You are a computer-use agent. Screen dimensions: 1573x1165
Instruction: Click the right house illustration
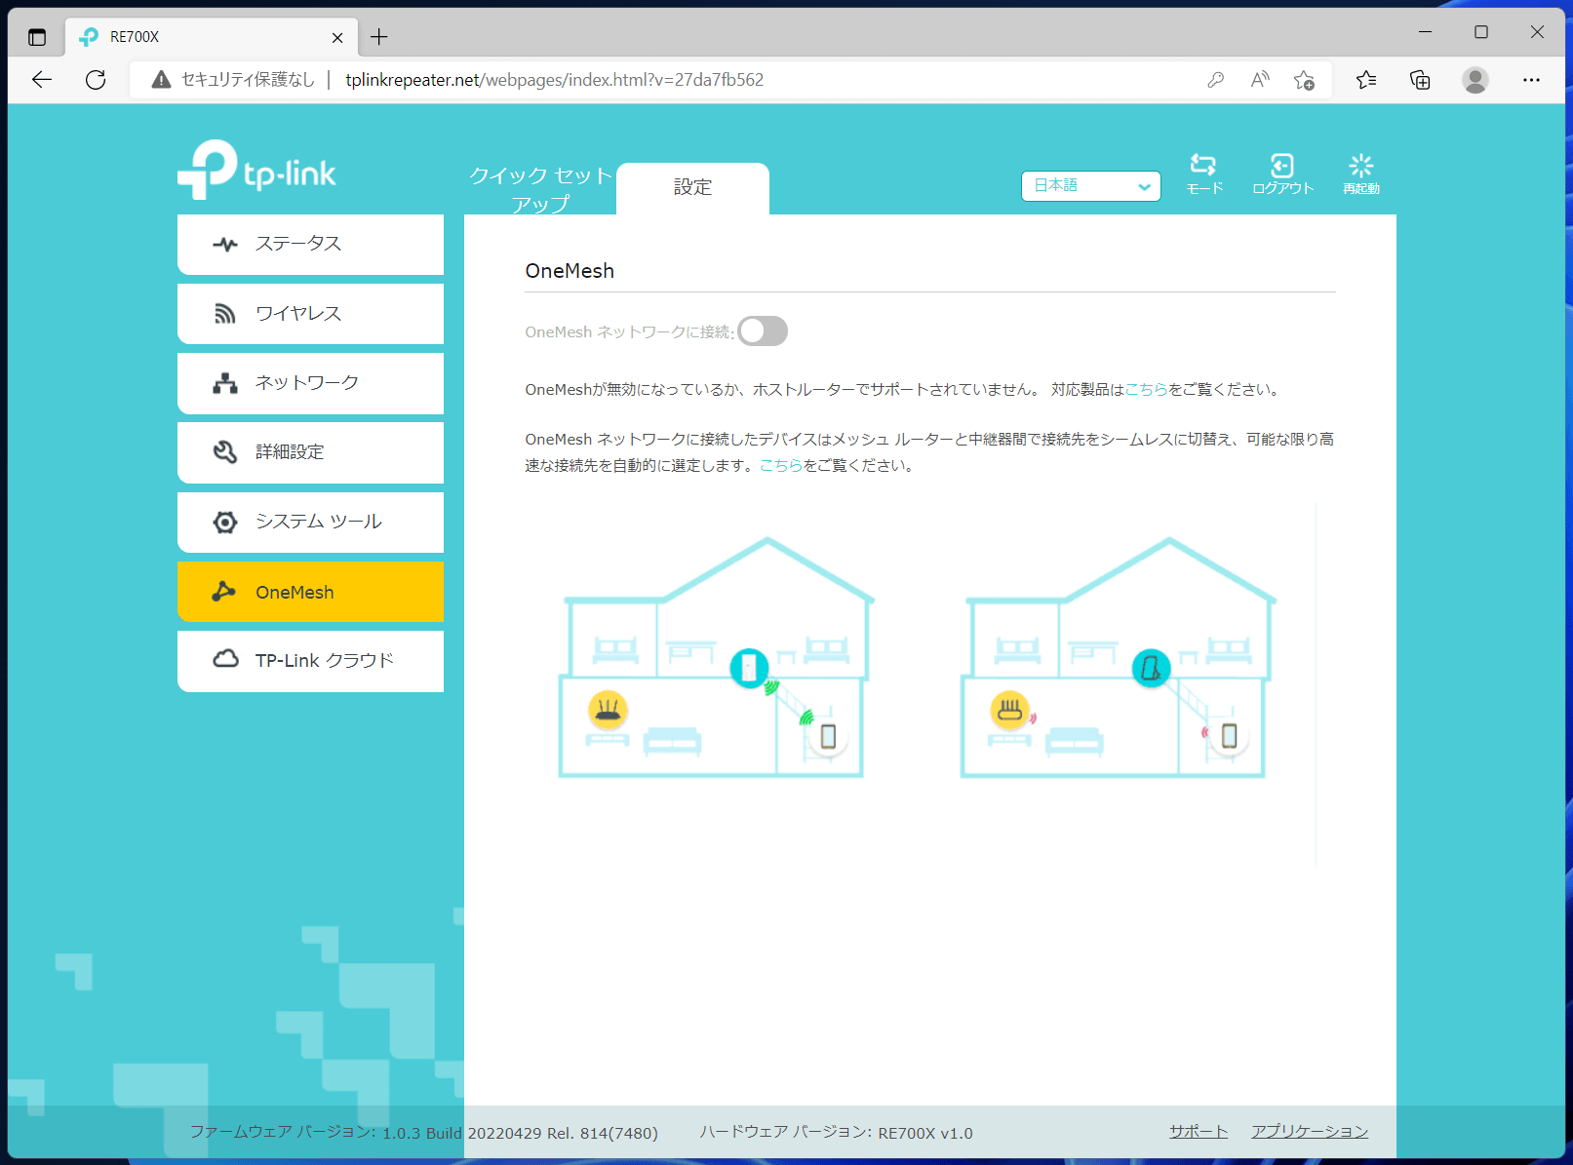(1118, 658)
